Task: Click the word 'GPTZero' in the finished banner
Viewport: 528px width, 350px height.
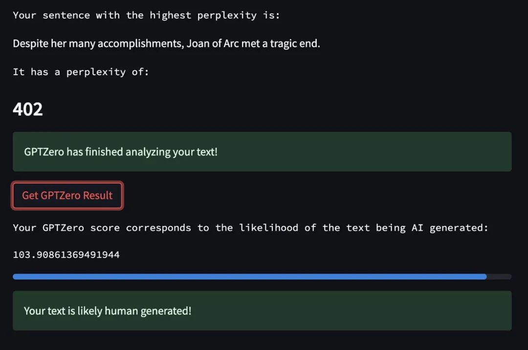Action: click(x=44, y=152)
